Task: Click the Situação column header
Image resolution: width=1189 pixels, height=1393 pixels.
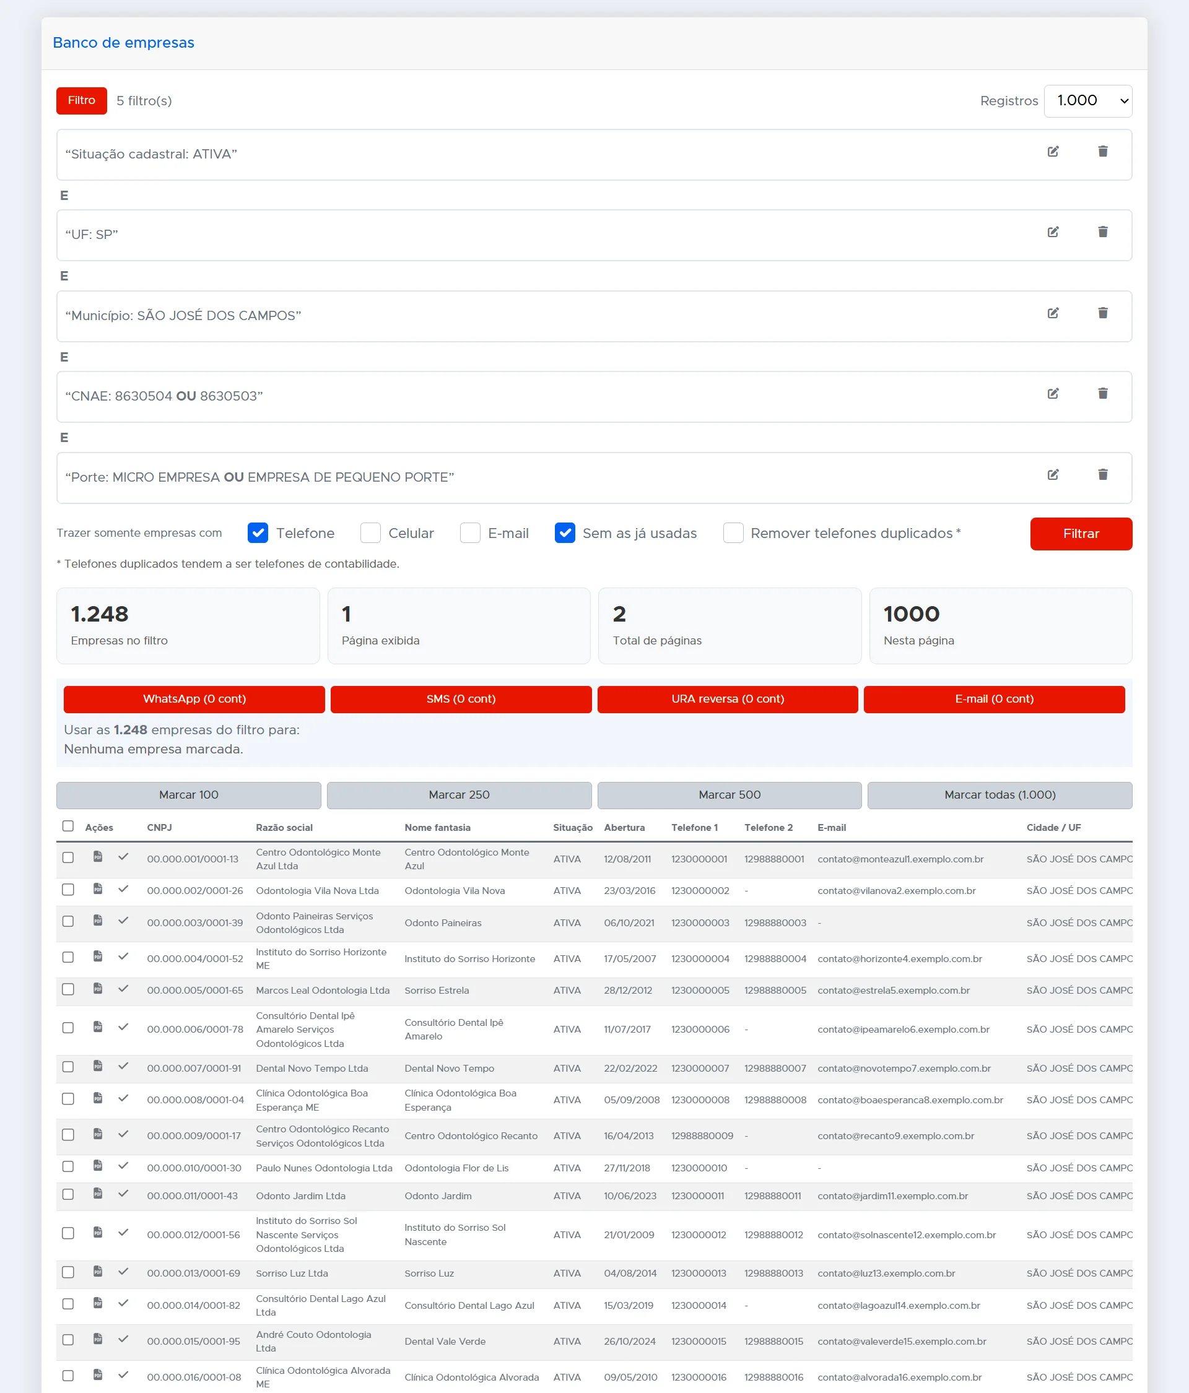Action: (573, 828)
